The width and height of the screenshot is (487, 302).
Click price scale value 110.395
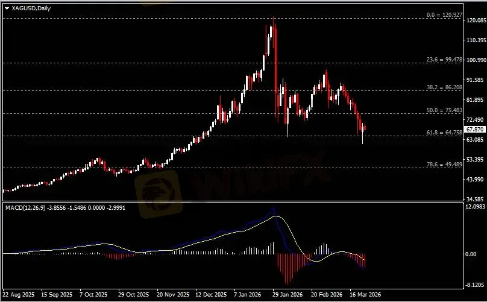coord(475,40)
